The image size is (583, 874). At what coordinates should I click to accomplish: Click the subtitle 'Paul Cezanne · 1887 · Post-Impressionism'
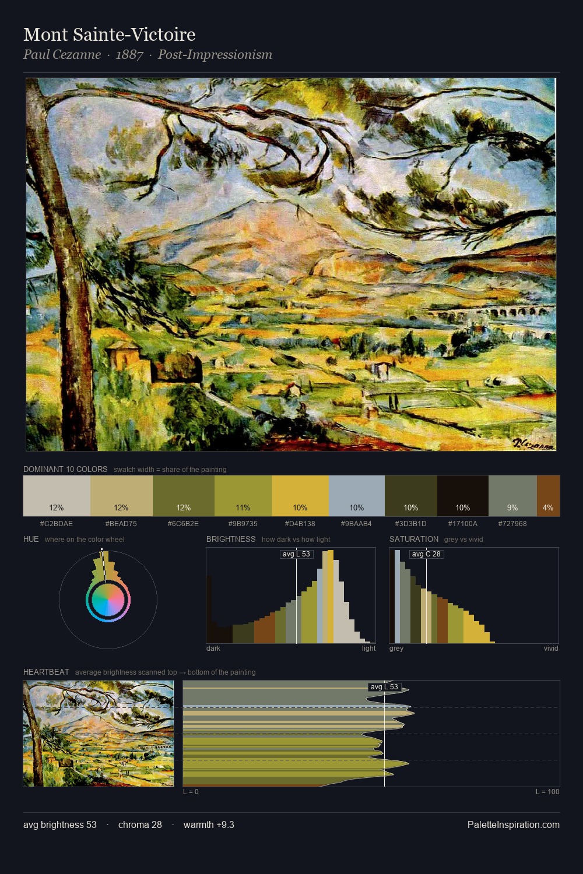[x=148, y=55]
